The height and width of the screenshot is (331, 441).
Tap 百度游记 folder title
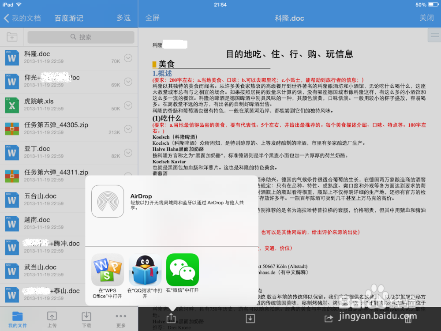(69, 18)
